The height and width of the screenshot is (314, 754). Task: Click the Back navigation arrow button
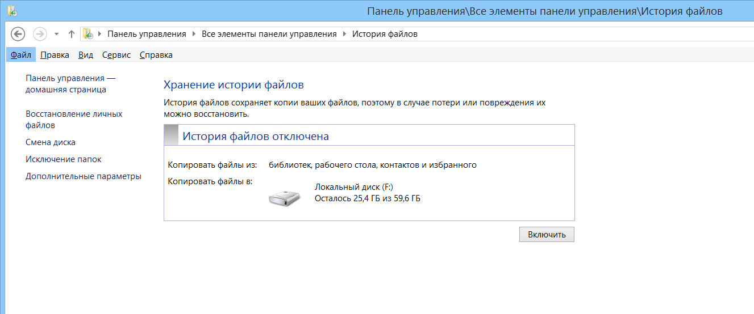point(18,34)
